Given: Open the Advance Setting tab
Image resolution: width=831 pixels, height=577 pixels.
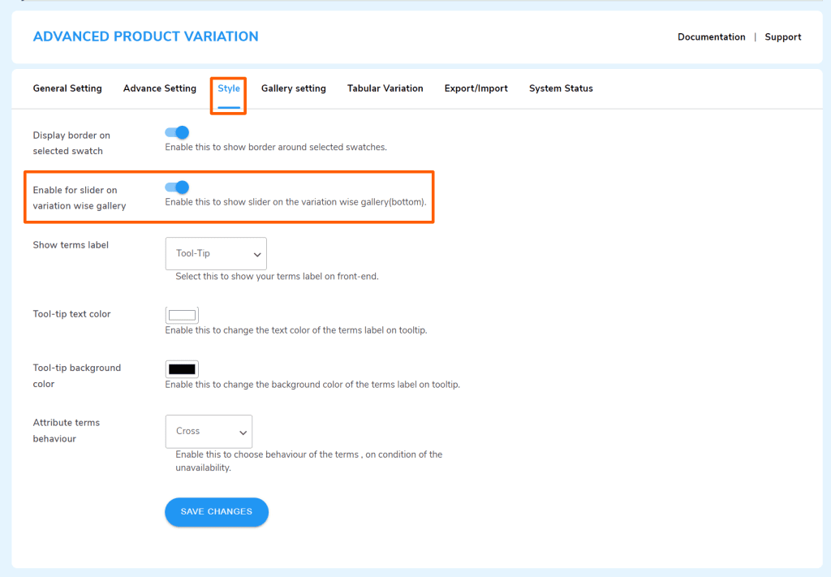Looking at the screenshot, I should [159, 88].
